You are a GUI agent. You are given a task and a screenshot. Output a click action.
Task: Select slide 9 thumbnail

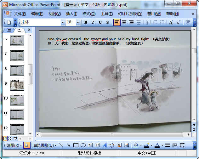tap(17, 85)
